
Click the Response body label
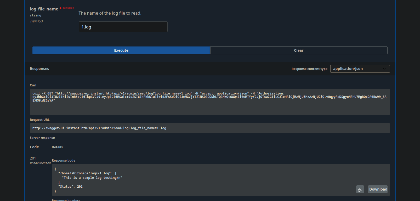[x=63, y=161]
